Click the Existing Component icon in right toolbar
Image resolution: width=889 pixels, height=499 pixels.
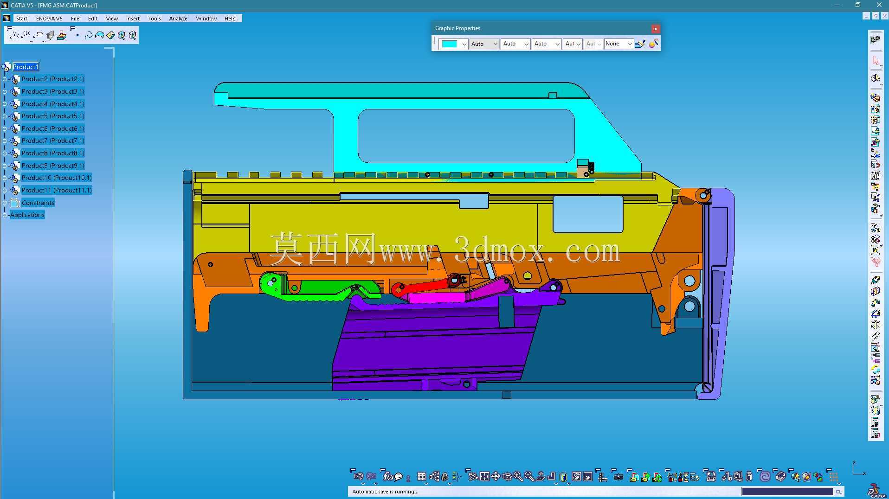tap(875, 131)
